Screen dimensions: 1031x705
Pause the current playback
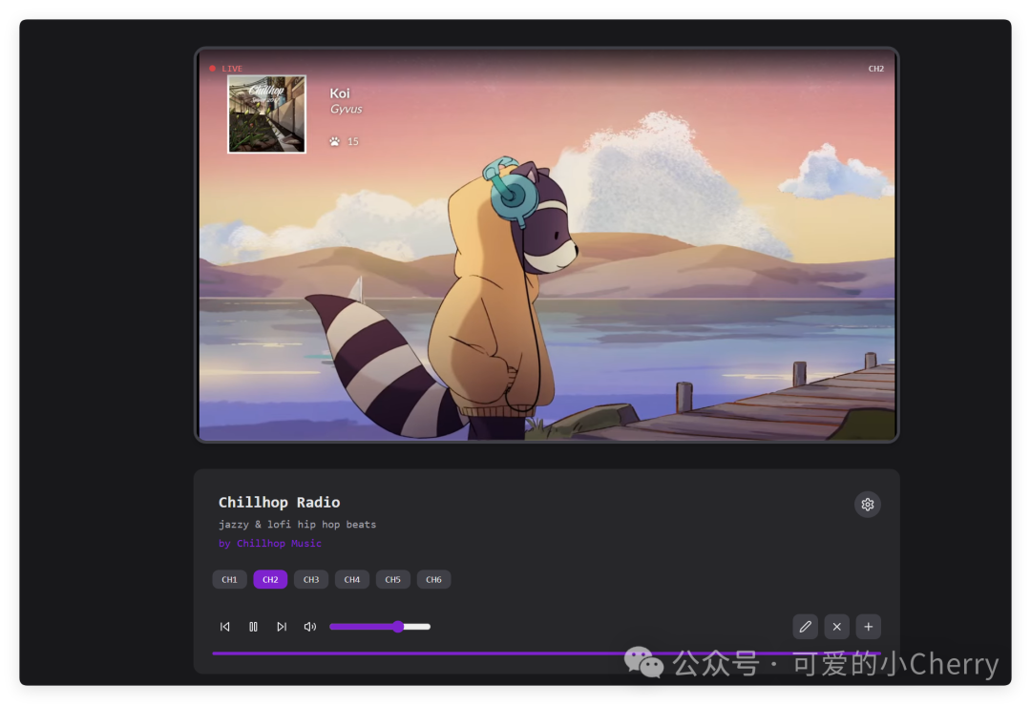253,627
